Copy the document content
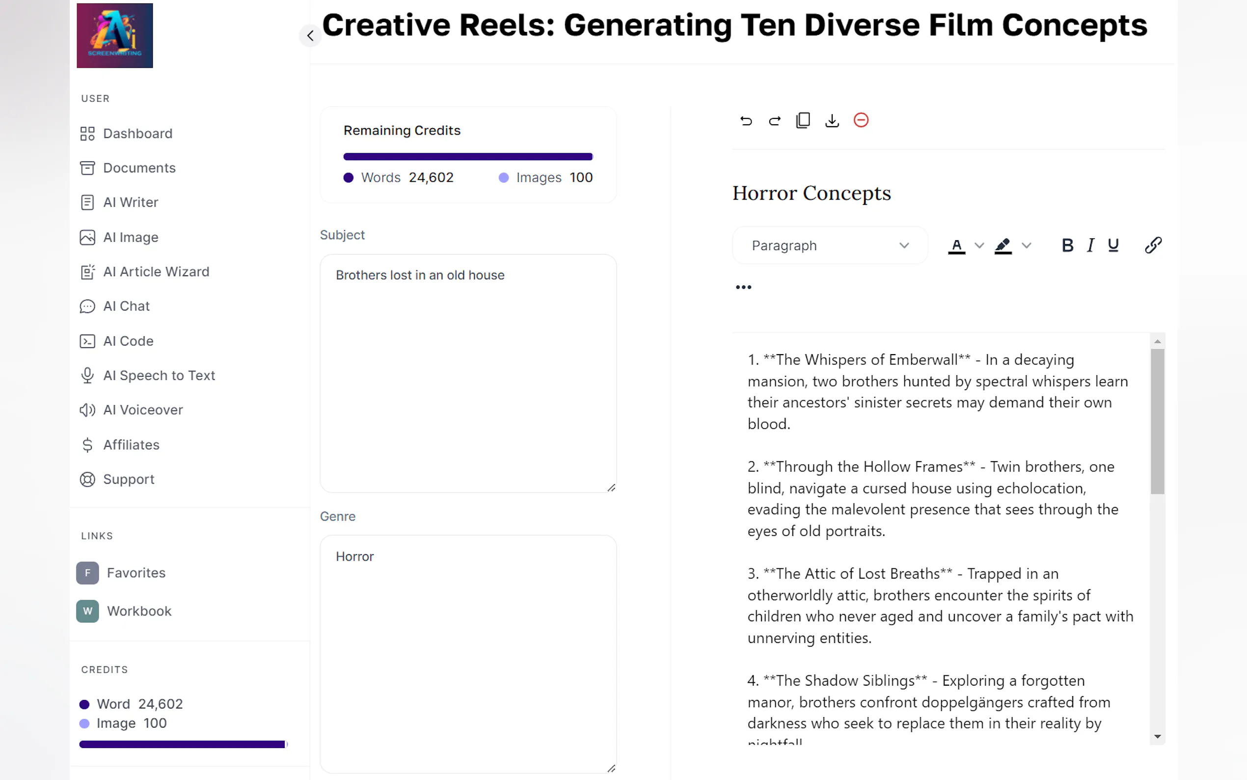 pos(803,120)
